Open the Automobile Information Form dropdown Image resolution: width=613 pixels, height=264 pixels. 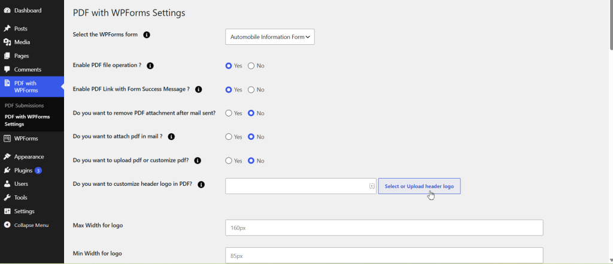click(270, 37)
